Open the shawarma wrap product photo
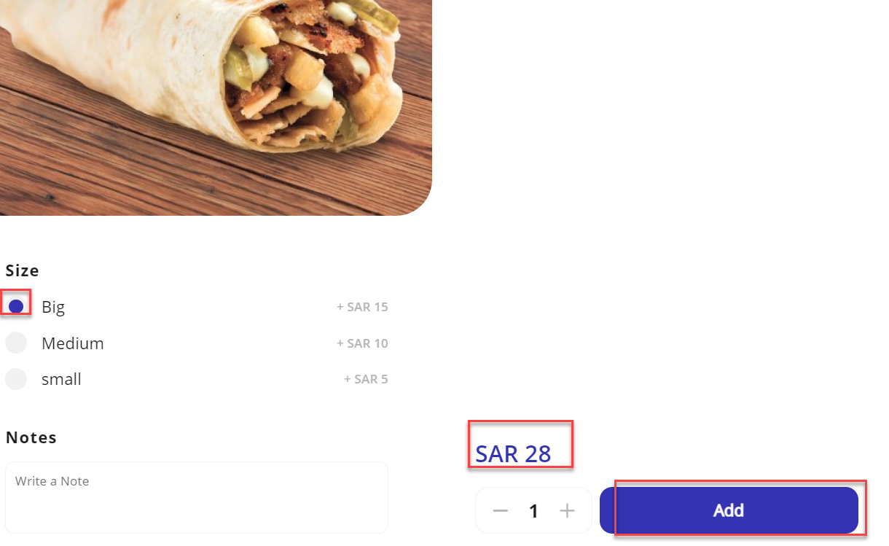Image resolution: width=889 pixels, height=546 pixels. (x=216, y=107)
